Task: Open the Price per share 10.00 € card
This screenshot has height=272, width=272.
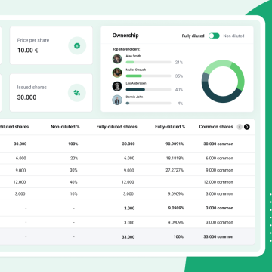Action: point(51,45)
